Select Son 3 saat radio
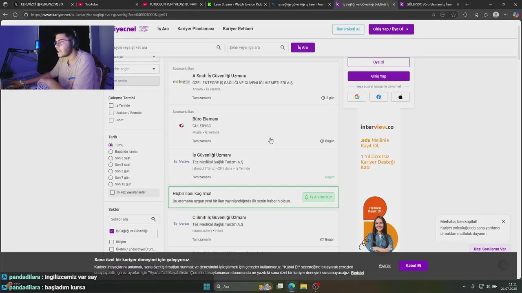This screenshot has width=522, height=293. [x=111, y=158]
